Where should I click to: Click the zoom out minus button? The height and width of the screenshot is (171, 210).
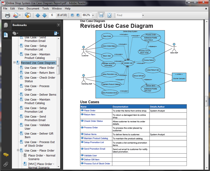72,15
